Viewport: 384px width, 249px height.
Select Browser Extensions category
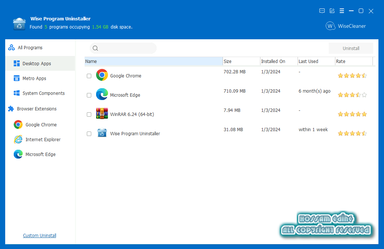(37, 109)
